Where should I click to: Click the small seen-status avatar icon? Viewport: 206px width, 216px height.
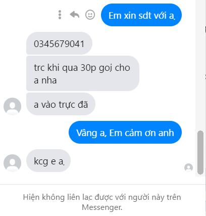188,167
